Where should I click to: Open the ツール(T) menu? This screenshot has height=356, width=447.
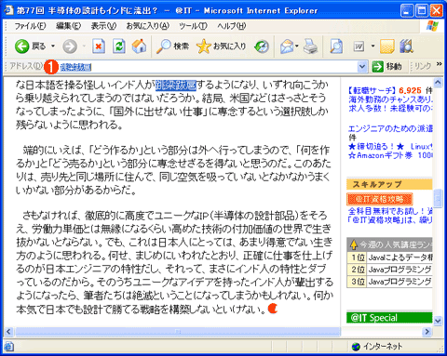point(193,26)
